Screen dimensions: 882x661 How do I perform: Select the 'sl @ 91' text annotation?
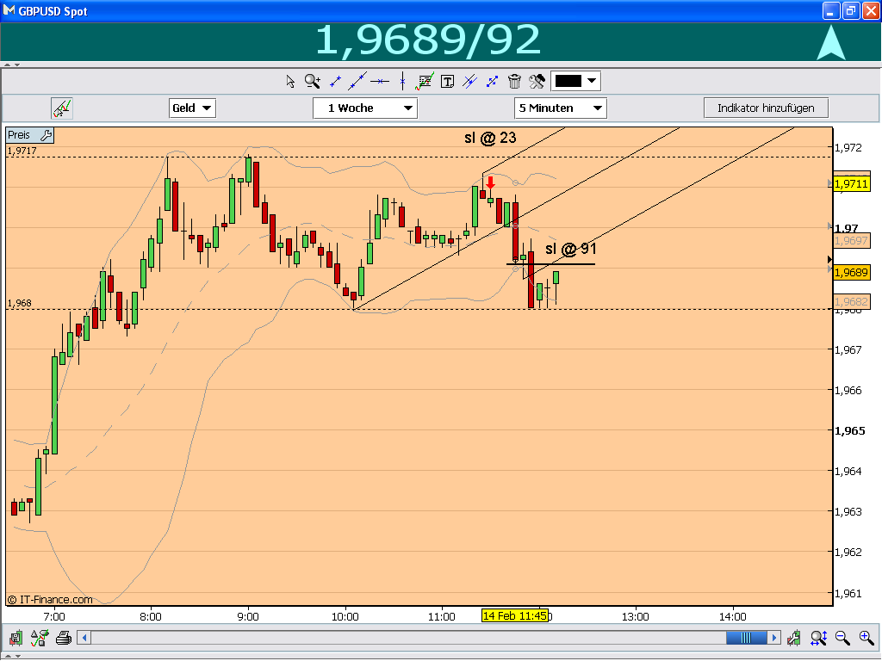[571, 249]
